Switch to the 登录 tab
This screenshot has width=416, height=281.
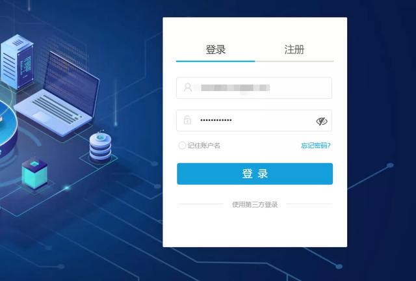point(215,49)
